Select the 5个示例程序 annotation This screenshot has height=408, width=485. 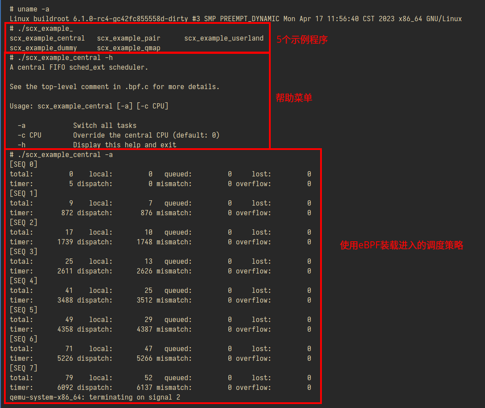(x=302, y=39)
